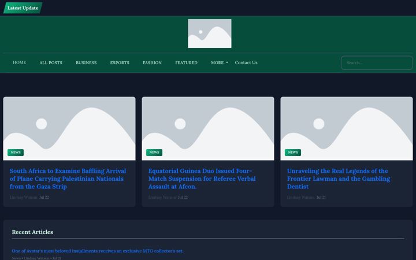Click the site logo placeholder image
416x260 pixels.
point(210,34)
